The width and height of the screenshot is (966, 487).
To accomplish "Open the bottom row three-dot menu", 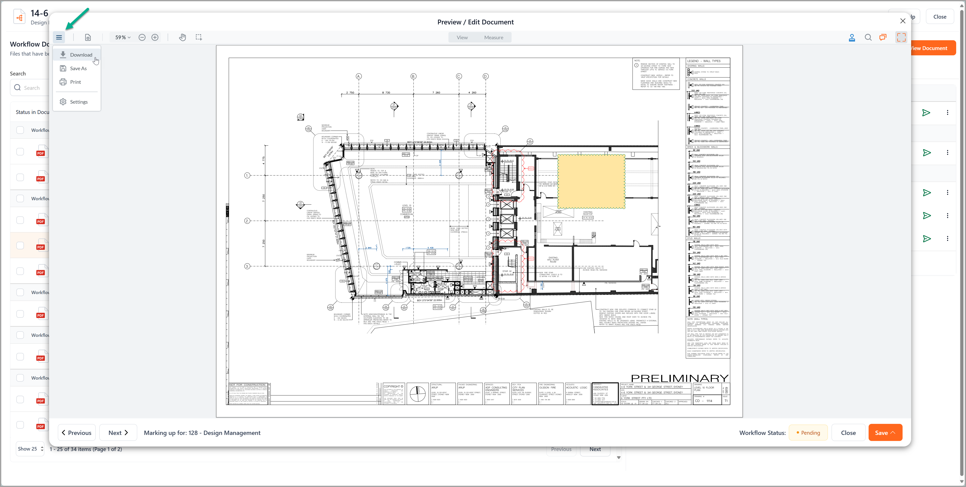I will tap(948, 239).
